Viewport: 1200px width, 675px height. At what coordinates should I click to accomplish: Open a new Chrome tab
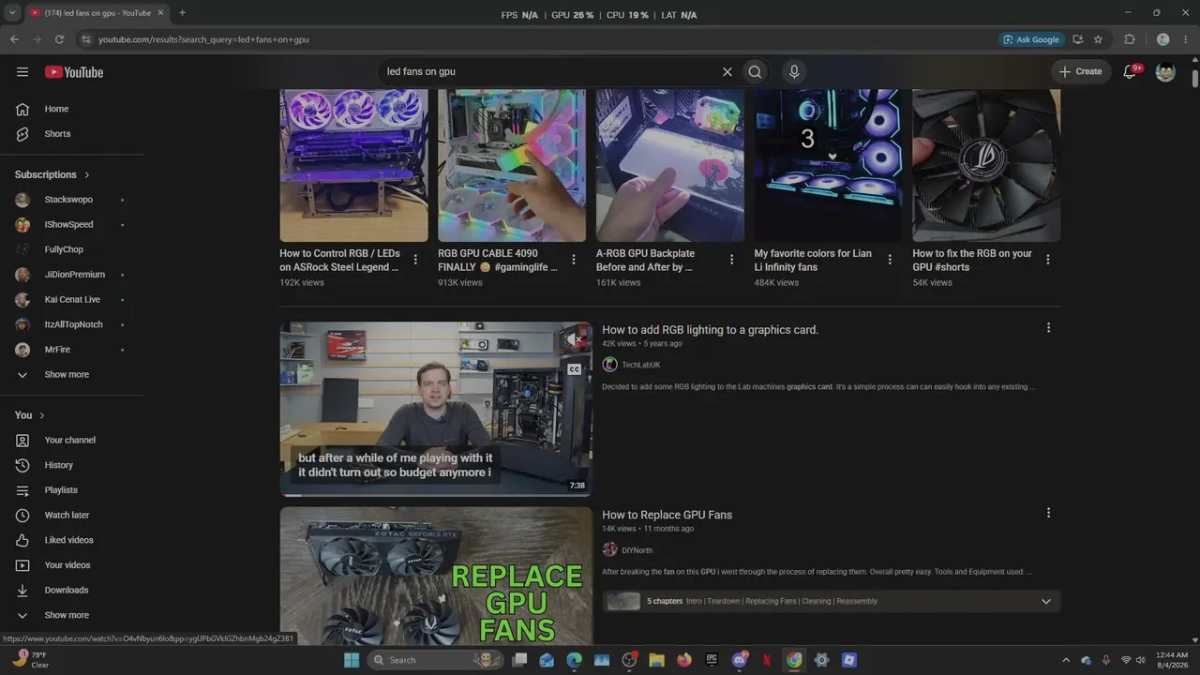coord(182,13)
